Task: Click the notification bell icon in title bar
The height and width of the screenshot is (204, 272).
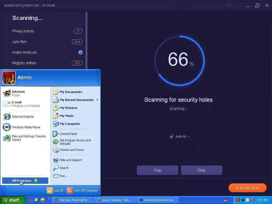Action: click(x=219, y=5)
